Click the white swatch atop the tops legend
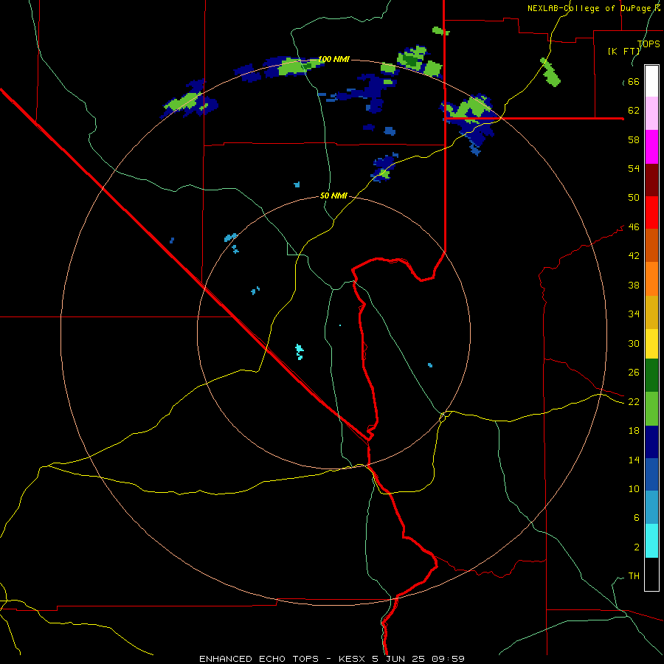This screenshot has width=664, height=664. click(651, 81)
